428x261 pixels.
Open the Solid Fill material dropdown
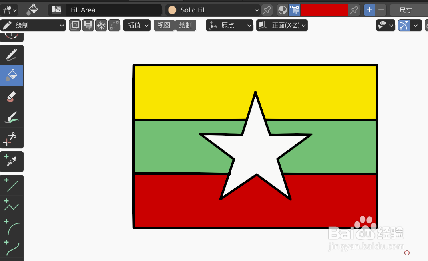(x=213, y=10)
